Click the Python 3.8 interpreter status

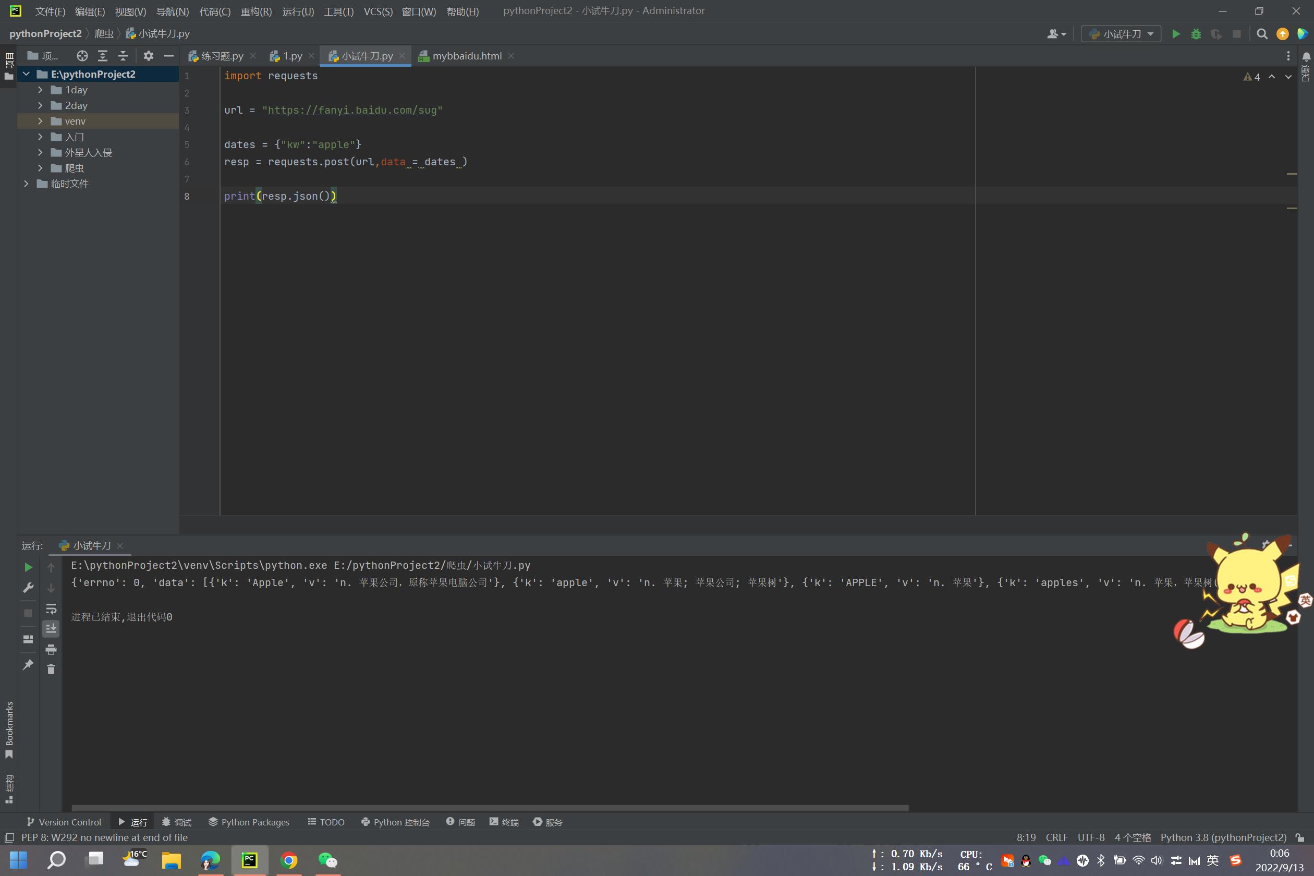tap(1223, 837)
